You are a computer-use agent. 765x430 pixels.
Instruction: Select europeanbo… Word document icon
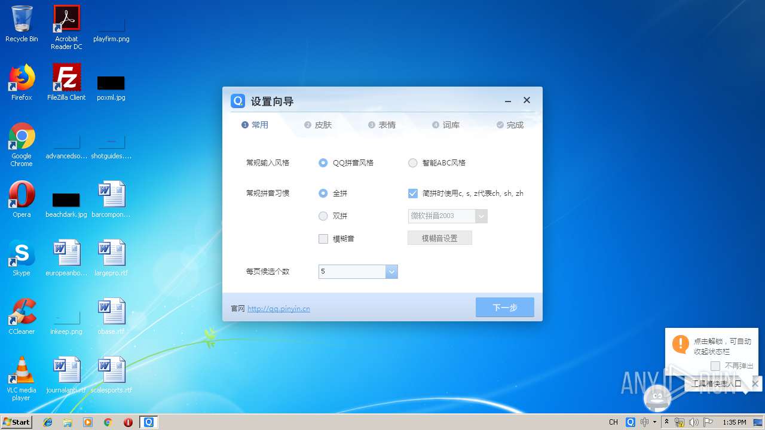pos(66,258)
